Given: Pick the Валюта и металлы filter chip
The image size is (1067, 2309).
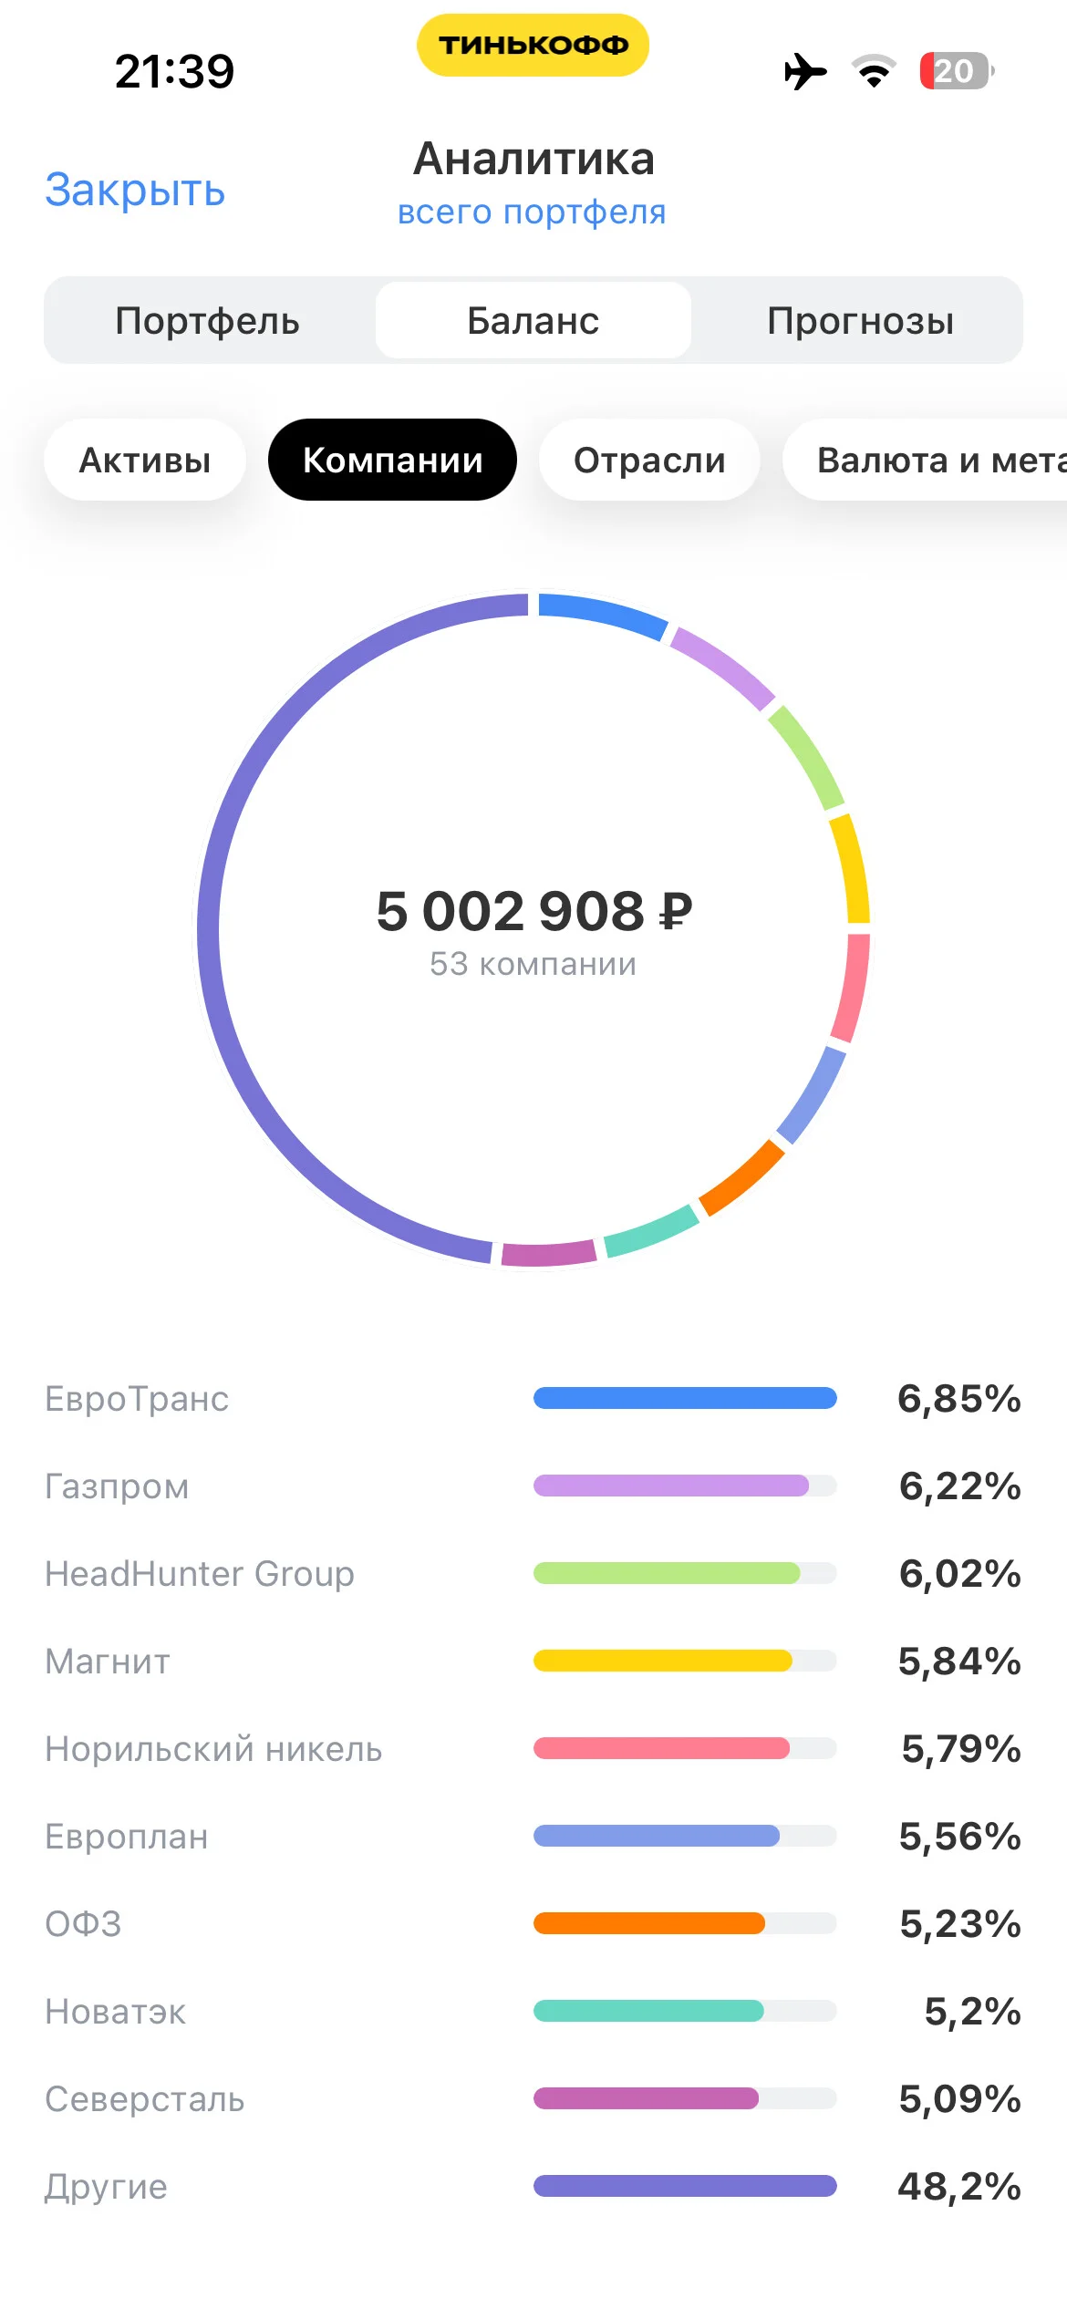Looking at the screenshot, I should tap(925, 460).
